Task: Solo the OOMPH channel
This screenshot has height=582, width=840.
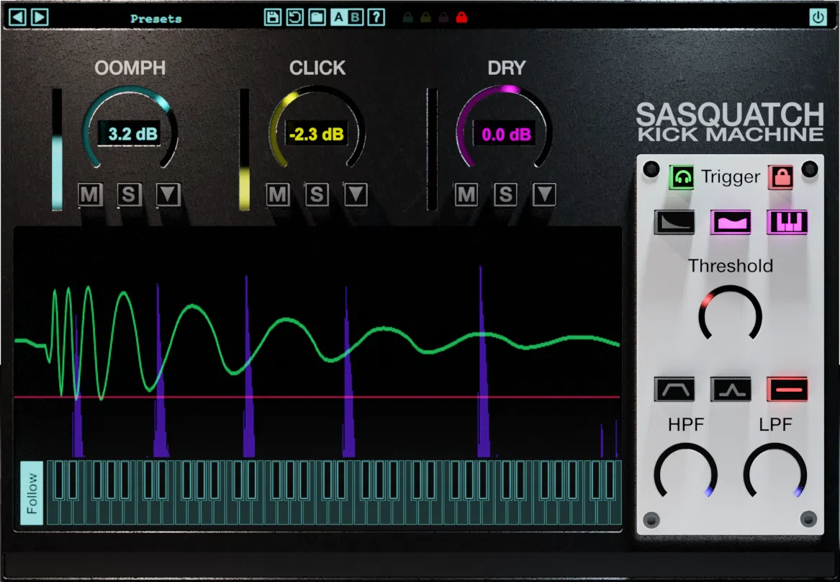Action: tap(130, 194)
